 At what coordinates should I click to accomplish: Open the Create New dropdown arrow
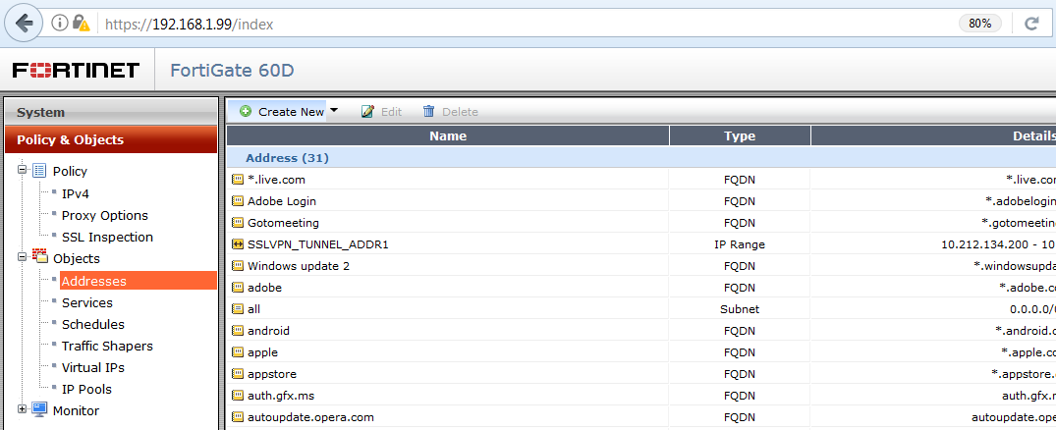pos(333,111)
